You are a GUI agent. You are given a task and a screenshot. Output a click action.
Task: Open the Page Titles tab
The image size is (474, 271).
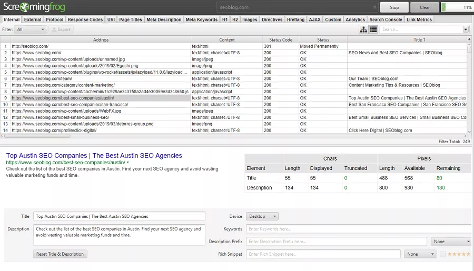click(130, 19)
